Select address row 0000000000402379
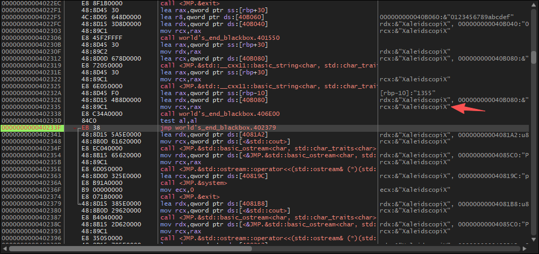The height and width of the screenshot is (254, 539). [31, 204]
